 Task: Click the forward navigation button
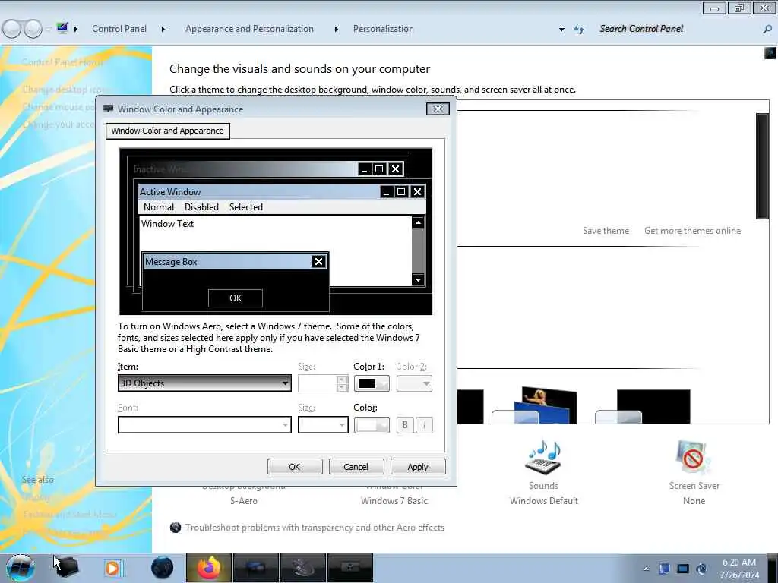[33, 29]
